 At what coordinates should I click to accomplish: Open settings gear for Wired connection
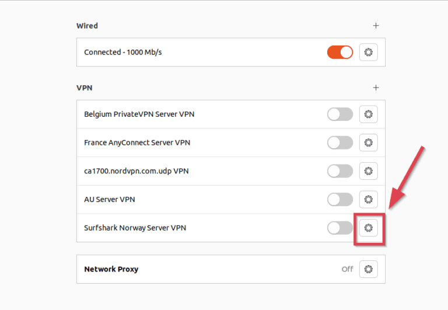368,53
